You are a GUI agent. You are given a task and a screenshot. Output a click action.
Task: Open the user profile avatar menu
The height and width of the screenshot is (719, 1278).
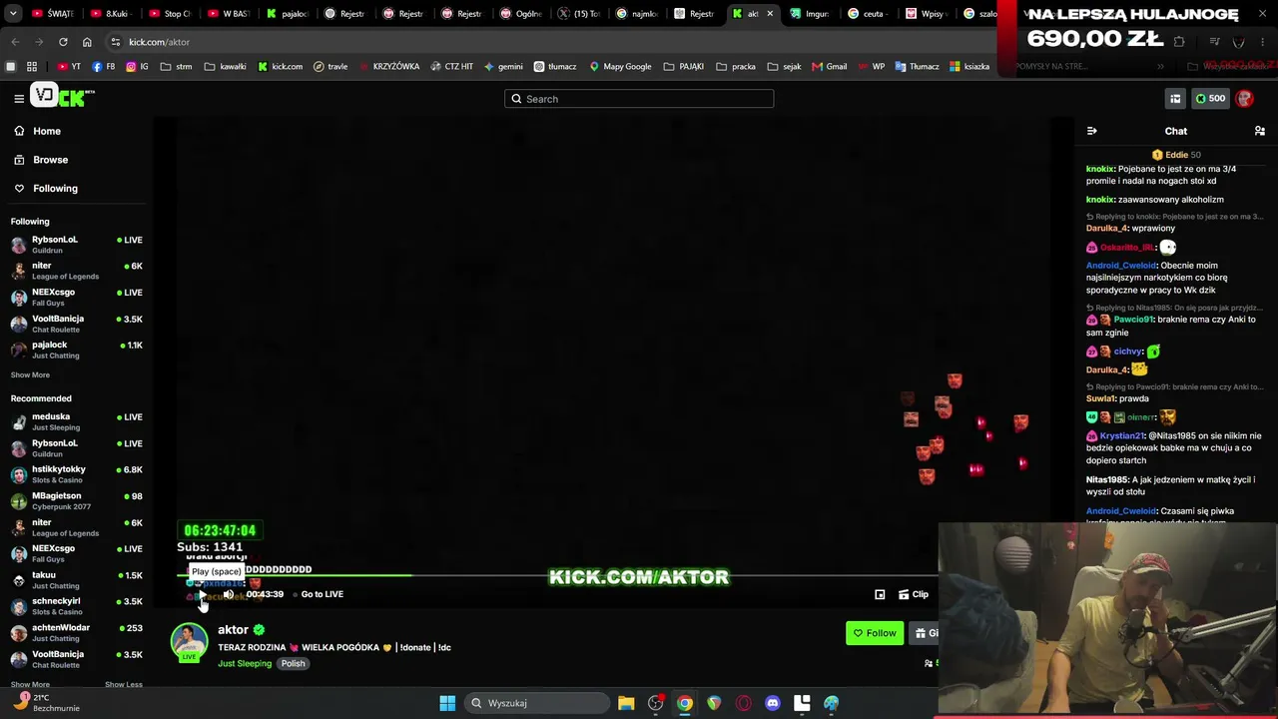(1244, 98)
